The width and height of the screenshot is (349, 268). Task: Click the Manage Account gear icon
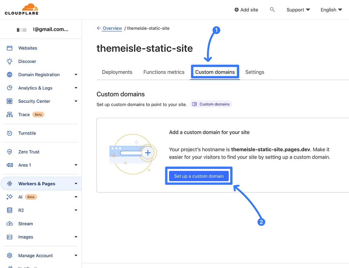tap(10, 255)
